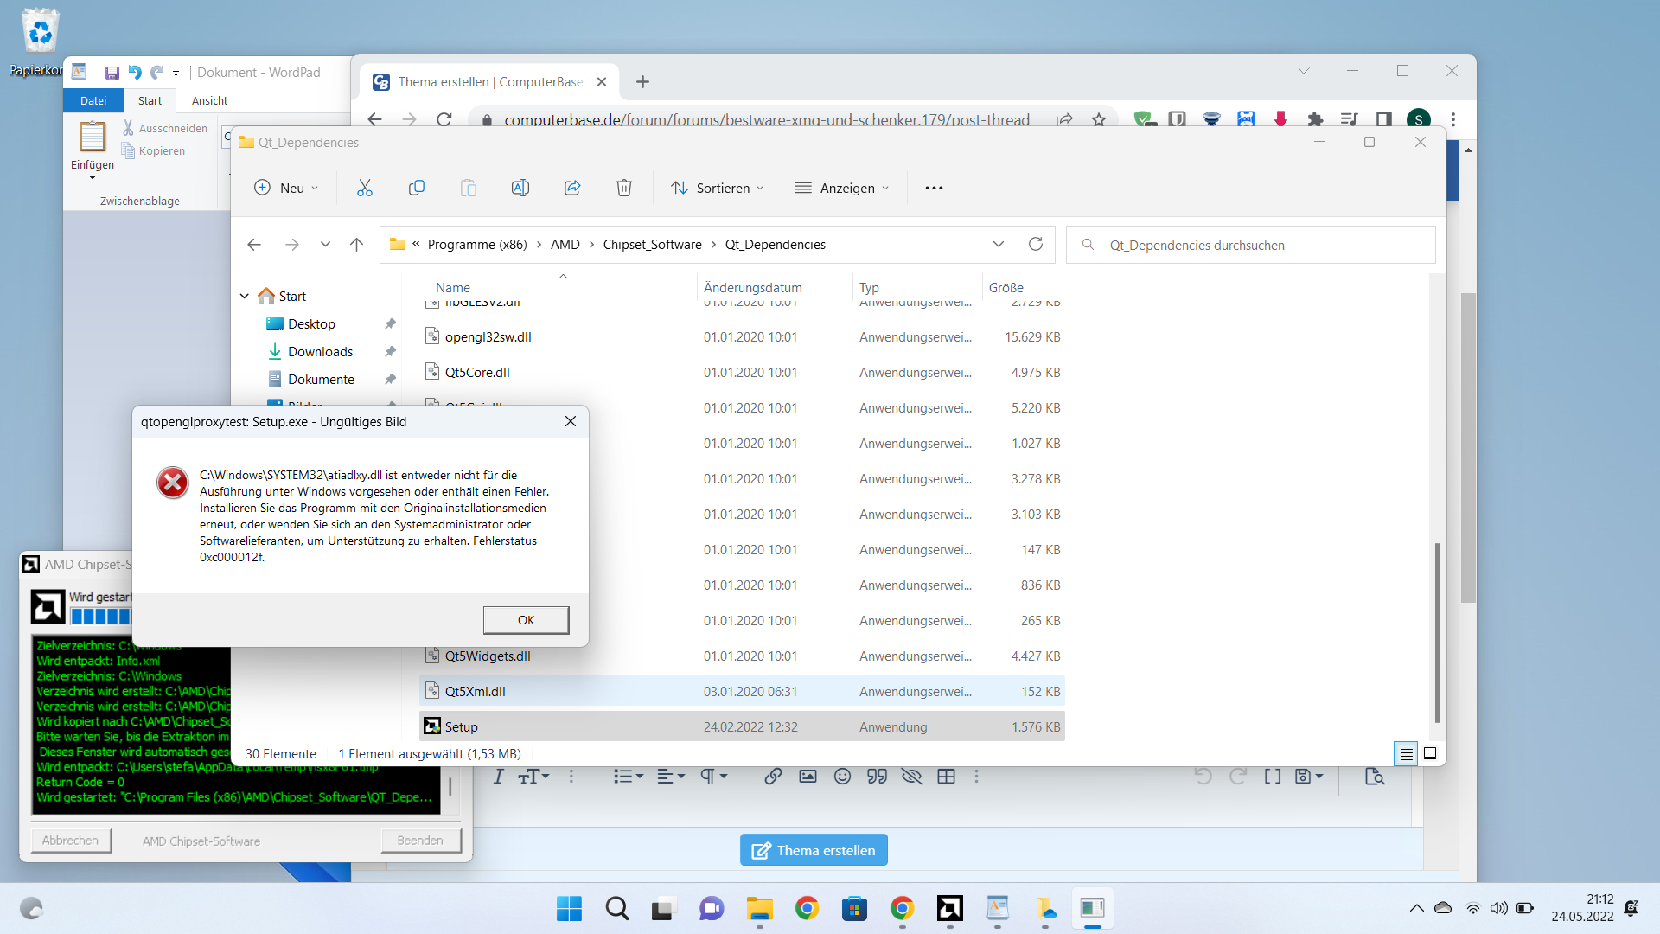Click the Rename icon in Explorer toolbar
This screenshot has width=1660, height=934.
coord(520,188)
